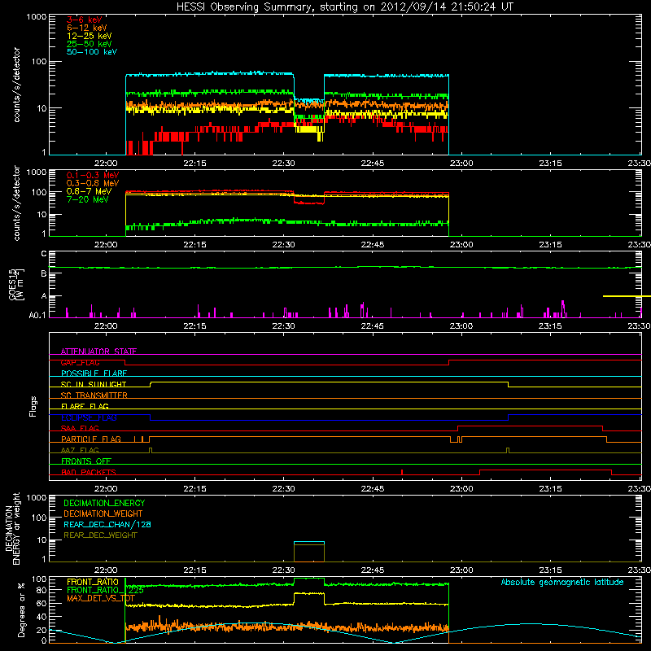Click the 7-20 MeV legend label
651x651 pixels.
(x=88, y=199)
